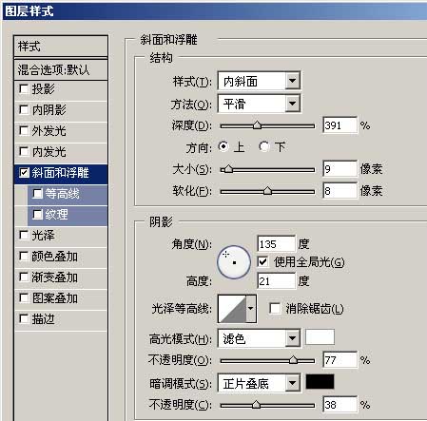Uncheck 使用全局光(G) use global light
427x421 pixels.
pyautogui.click(x=262, y=262)
